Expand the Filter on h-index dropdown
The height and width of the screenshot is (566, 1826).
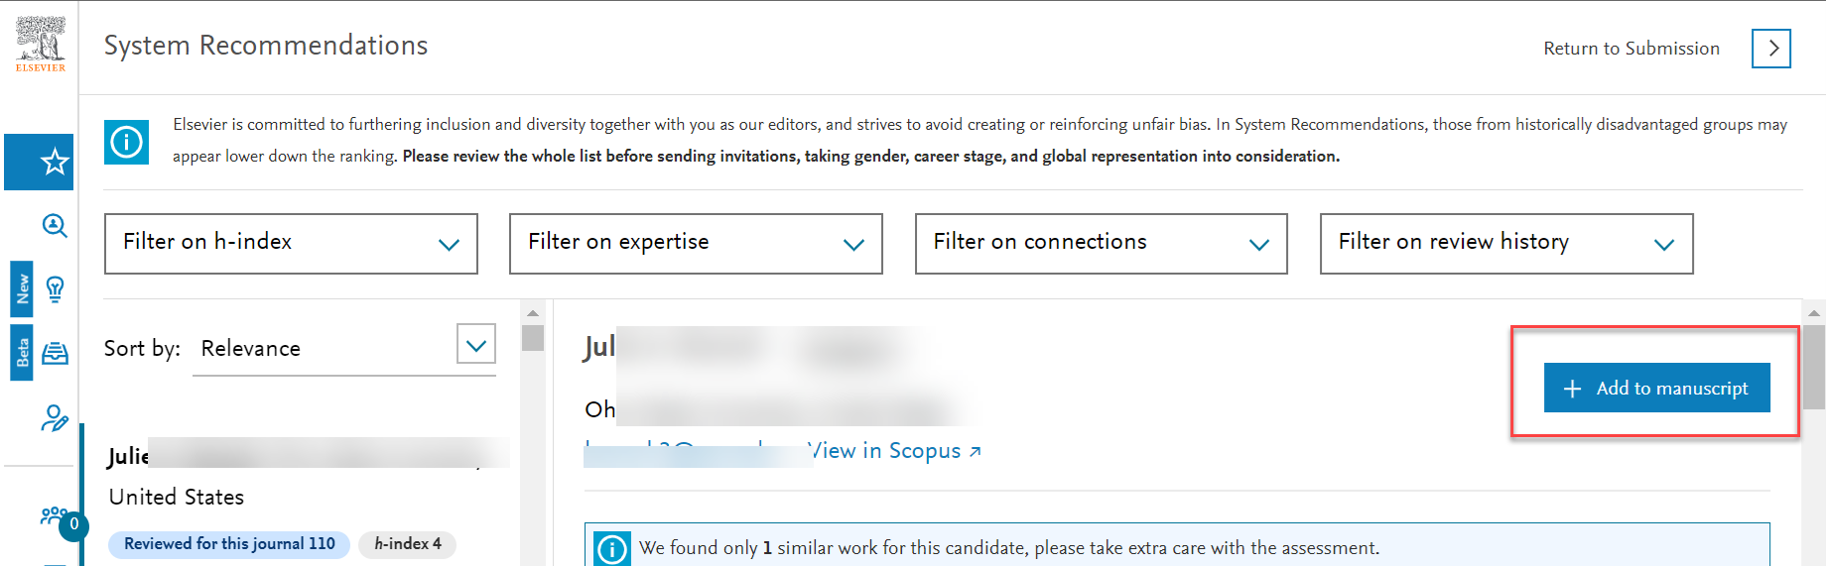(291, 243)
